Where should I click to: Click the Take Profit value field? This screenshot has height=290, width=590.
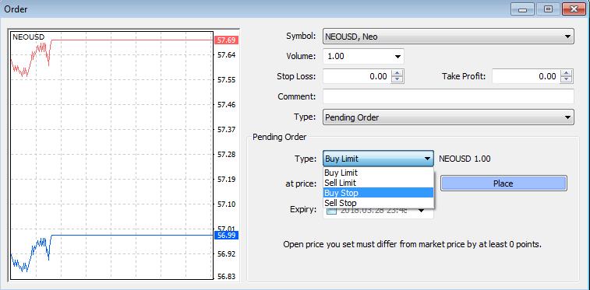(525, 76)
